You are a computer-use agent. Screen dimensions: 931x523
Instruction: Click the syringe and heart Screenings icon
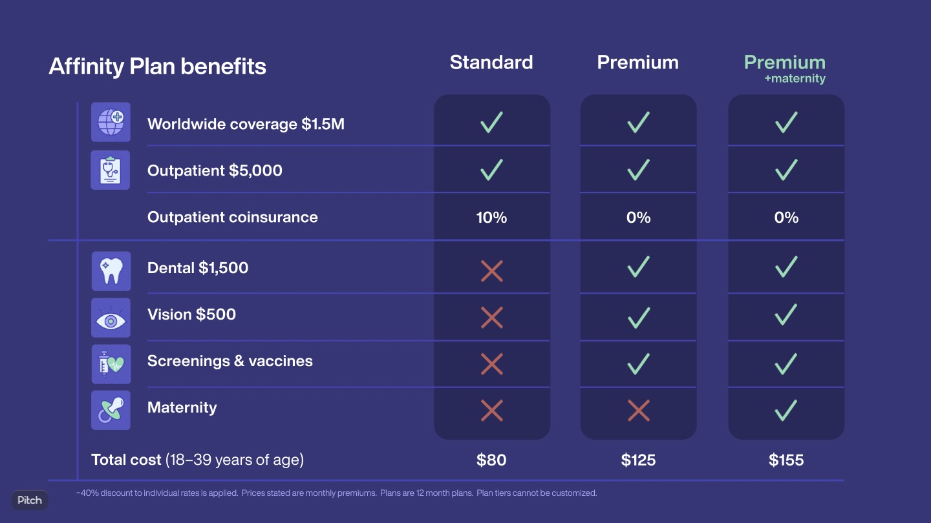coord(111,364)
